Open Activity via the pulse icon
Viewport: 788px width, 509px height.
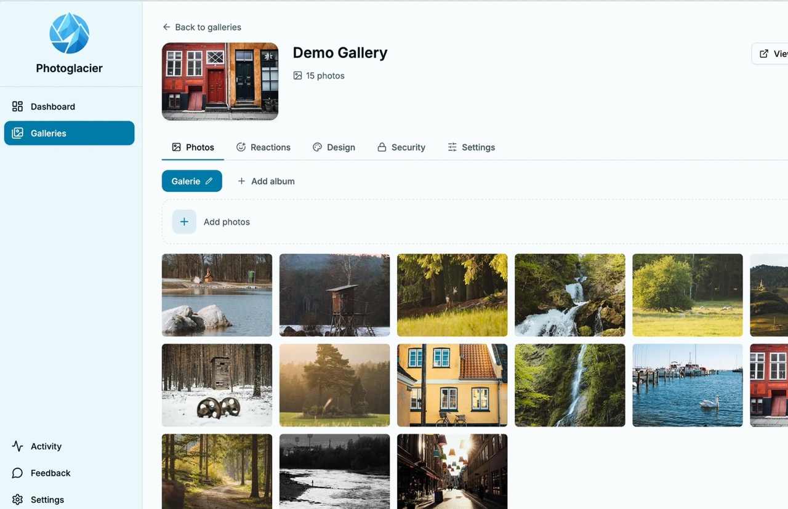(x=15, y=446)
